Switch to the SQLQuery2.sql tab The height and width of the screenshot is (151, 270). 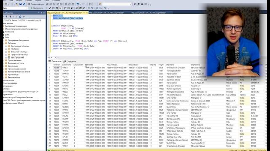(106, 13)
